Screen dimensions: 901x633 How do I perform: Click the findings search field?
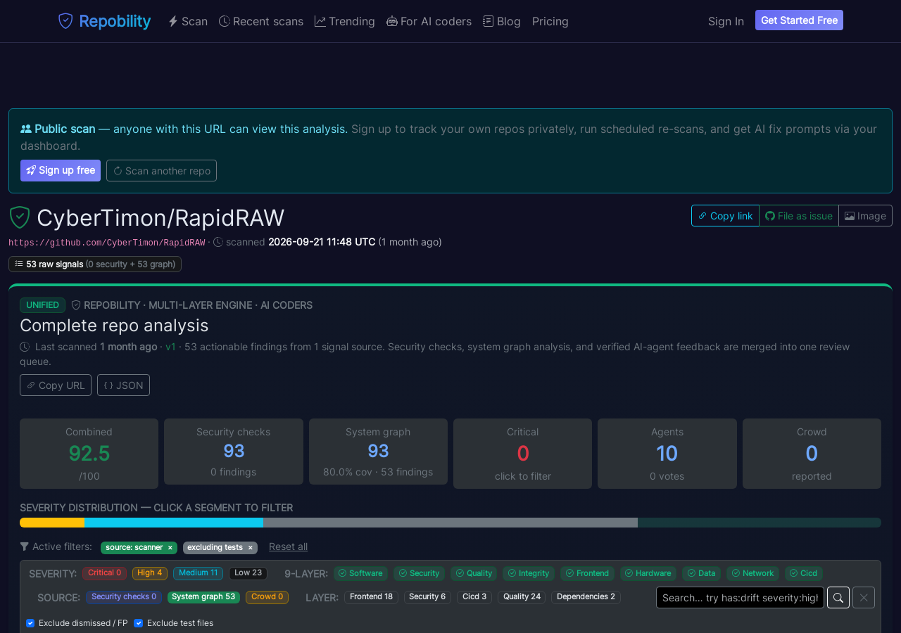[740, 598]
